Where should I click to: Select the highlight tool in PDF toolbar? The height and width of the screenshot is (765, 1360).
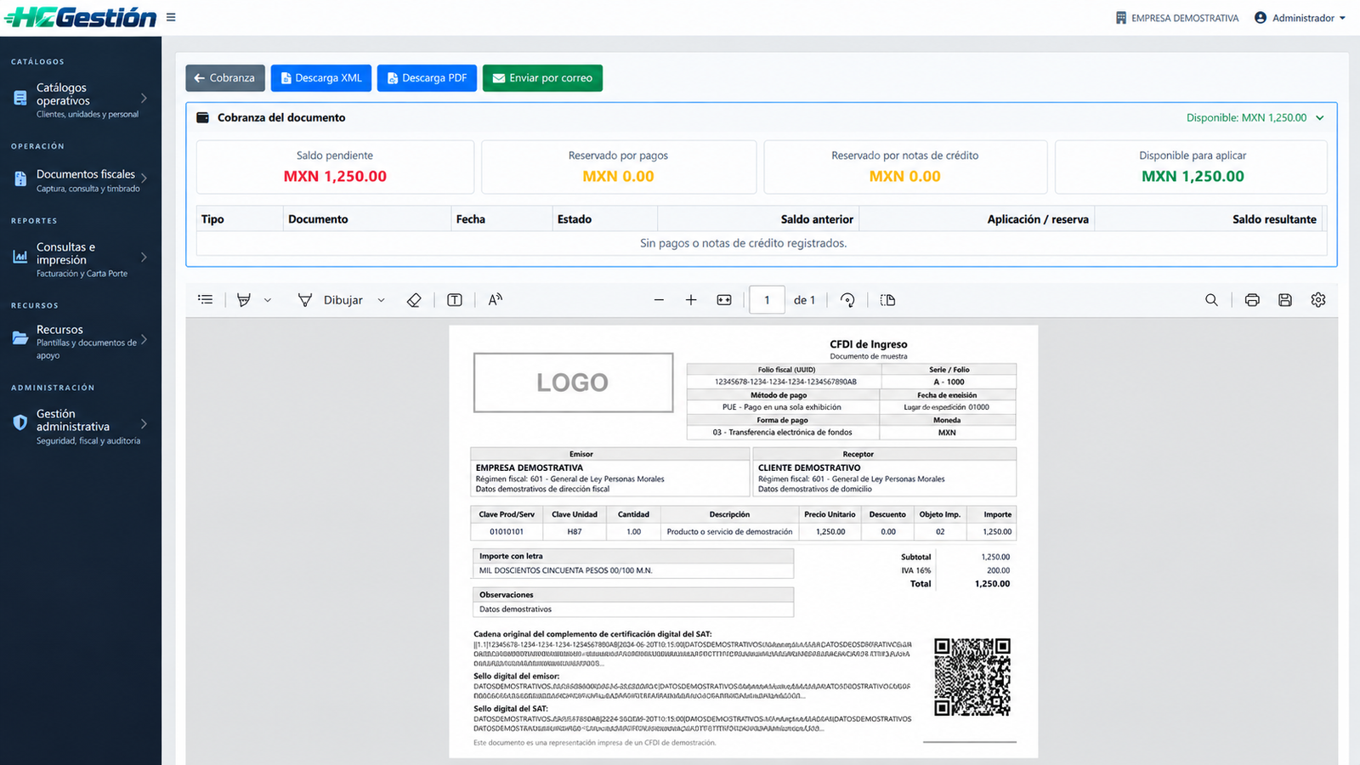point(244,300)
